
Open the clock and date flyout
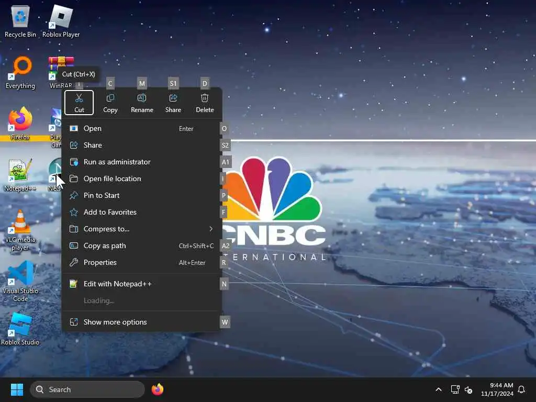point(497,389)
